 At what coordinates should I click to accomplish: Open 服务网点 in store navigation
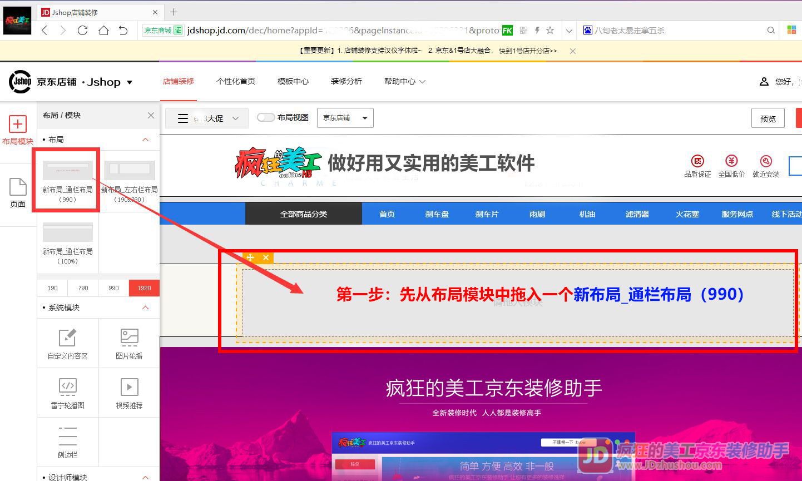(x=737, y=214)
